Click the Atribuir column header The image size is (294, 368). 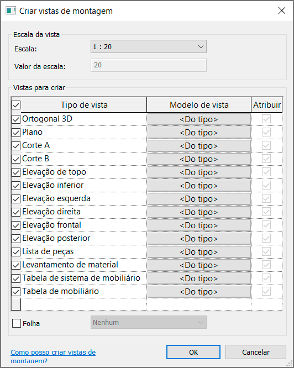(x=267, y=105)
